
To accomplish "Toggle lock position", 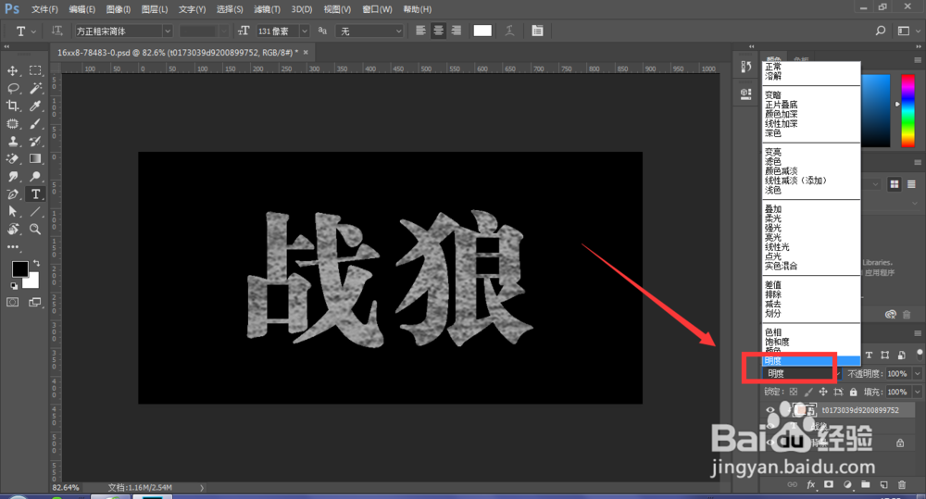I will (823, 393).
